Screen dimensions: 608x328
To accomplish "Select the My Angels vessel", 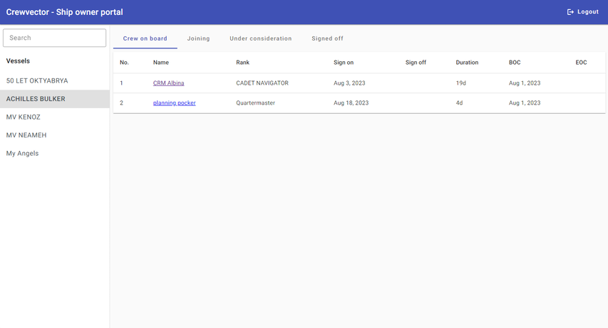I will [x=23, y=154].
